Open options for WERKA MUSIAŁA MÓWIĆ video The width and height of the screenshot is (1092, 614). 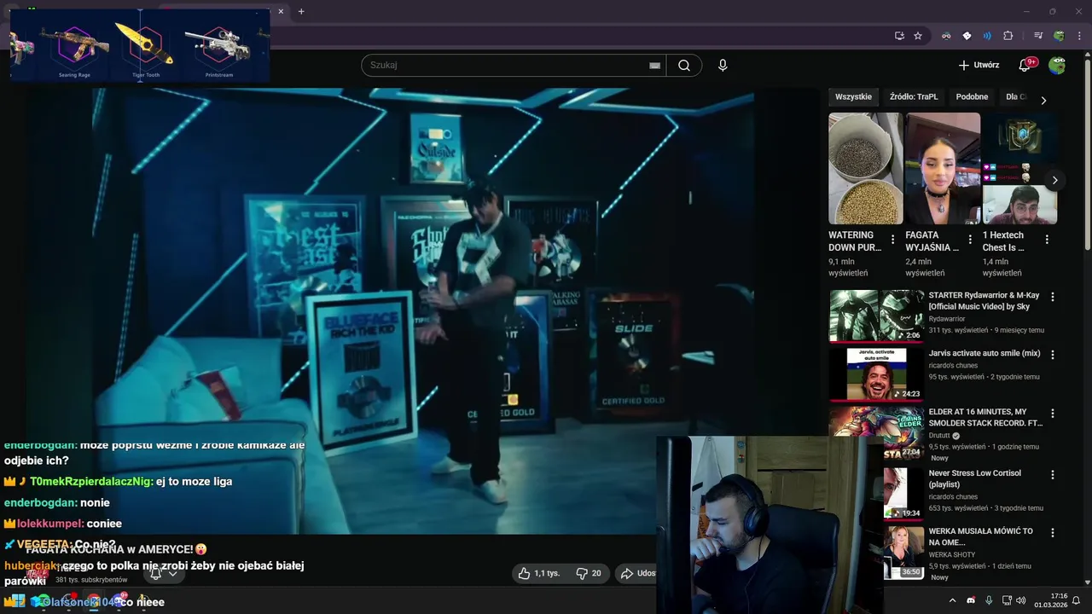[x=1052, y=532]
